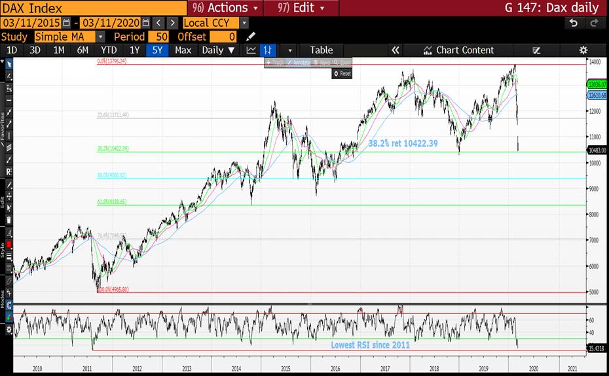Edit the Offset value 0 field
Image resolution: width=609 pixels, height=376 pixels.
pyautogui.click(x=223, y=37)
